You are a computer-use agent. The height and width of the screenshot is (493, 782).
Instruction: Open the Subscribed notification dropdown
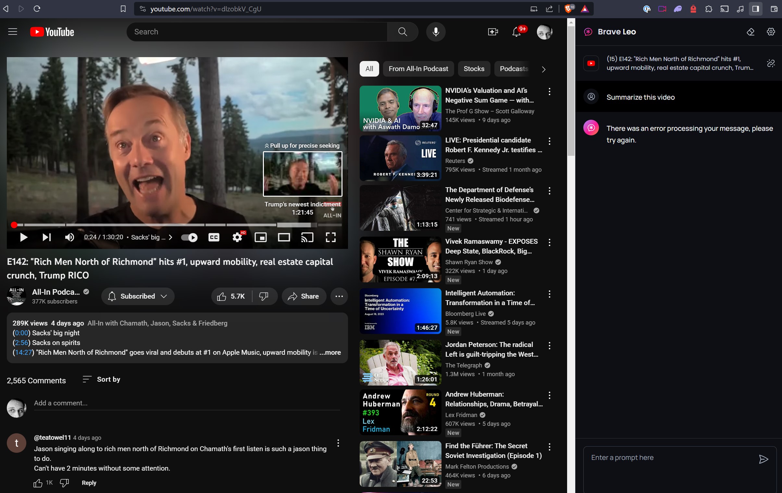pyautogui.click(x=138, y=296)
